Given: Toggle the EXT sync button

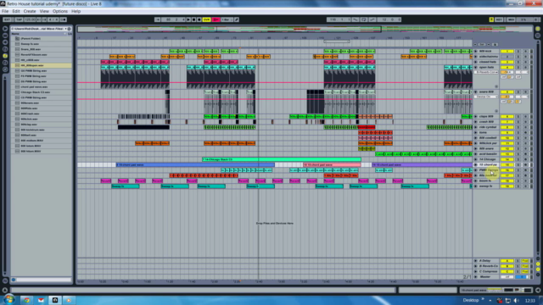Looking at the screenshot, I should pos(7,19).
